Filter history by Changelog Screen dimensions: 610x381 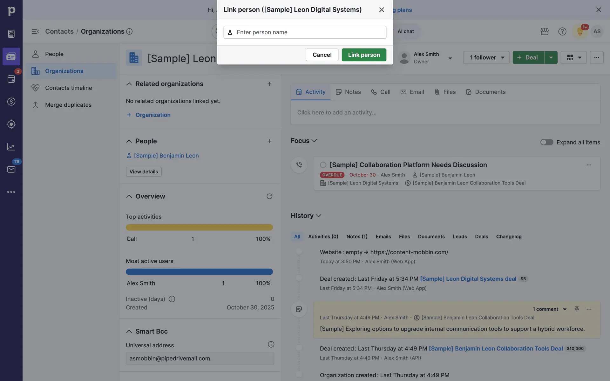coord(509,237)
